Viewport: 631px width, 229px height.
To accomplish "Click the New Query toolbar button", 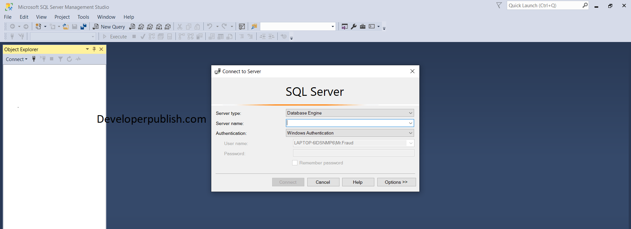I will click(109, 27).
